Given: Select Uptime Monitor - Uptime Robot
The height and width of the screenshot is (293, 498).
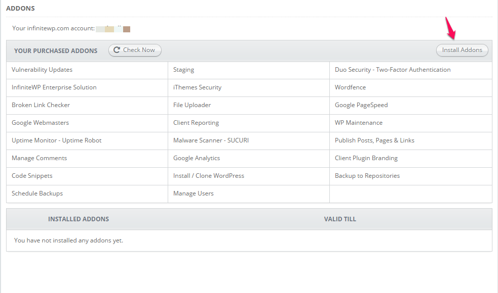Looking at the screenshot, I should click(57, 140).
